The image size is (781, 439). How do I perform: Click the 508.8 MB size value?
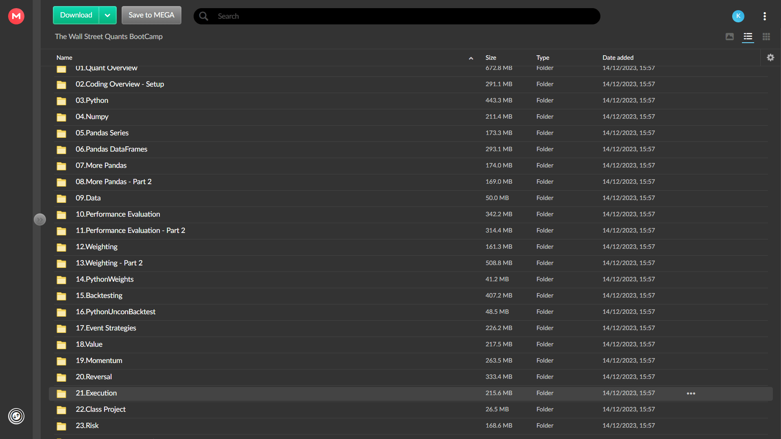499,263
